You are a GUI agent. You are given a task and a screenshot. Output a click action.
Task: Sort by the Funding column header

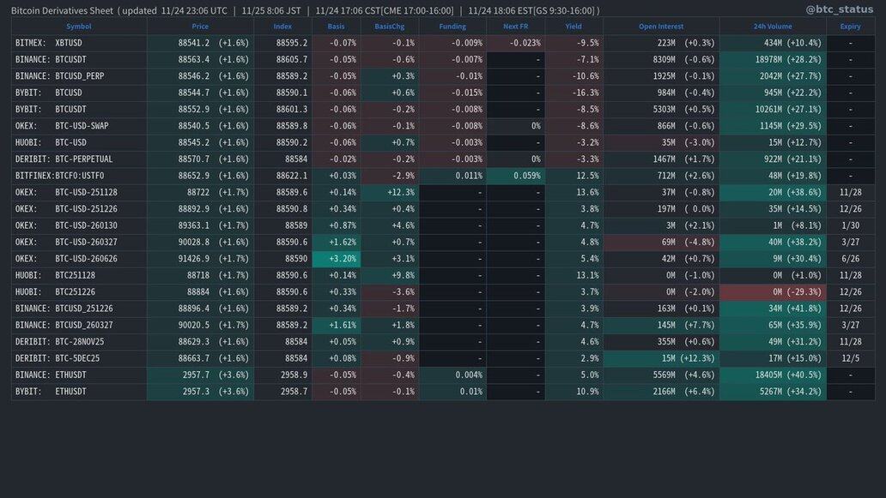pyautogui.click(x=452, y=27)
